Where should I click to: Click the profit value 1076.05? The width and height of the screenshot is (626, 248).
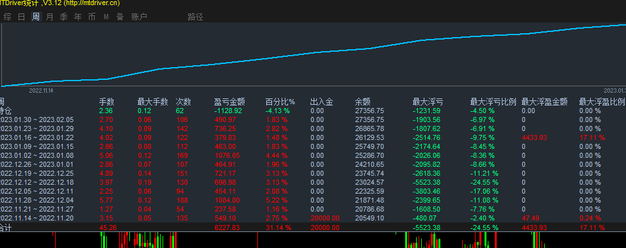[227, 155]
